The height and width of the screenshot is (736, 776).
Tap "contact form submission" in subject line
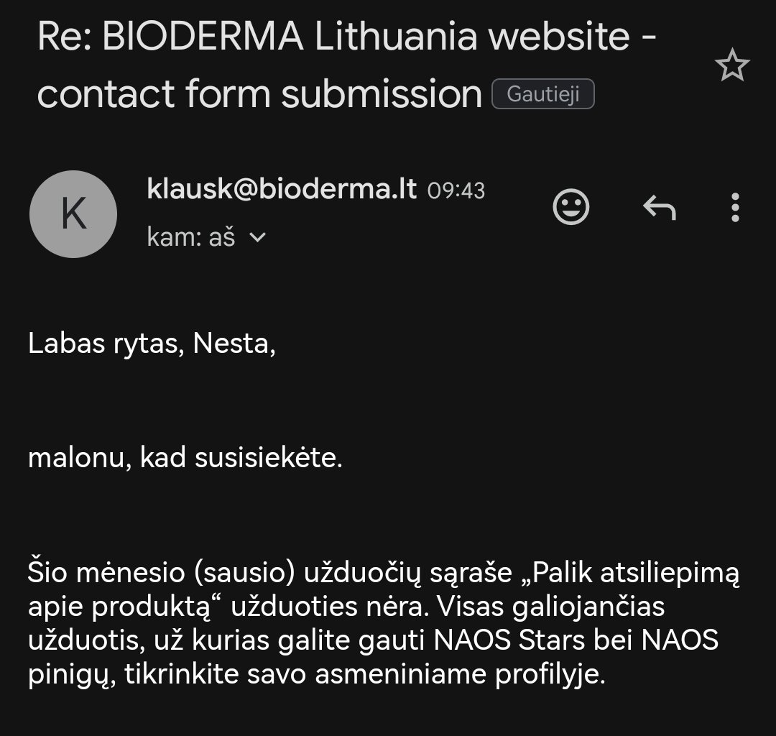[259, 94]
